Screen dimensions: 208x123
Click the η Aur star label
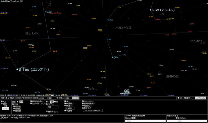[x=49, y=12]
